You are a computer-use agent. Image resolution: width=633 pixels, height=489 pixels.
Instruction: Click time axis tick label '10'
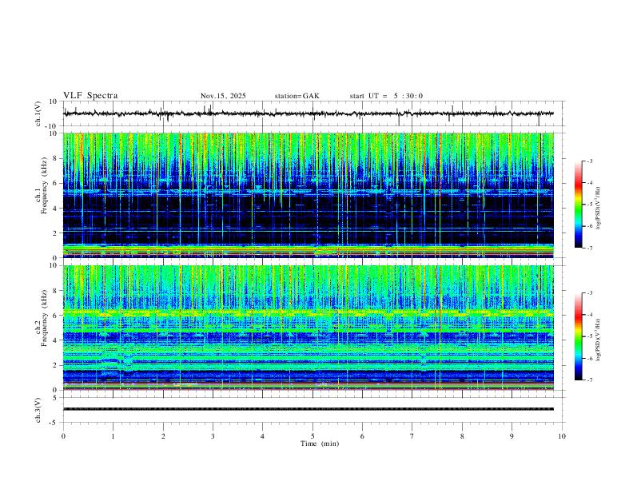562,436
